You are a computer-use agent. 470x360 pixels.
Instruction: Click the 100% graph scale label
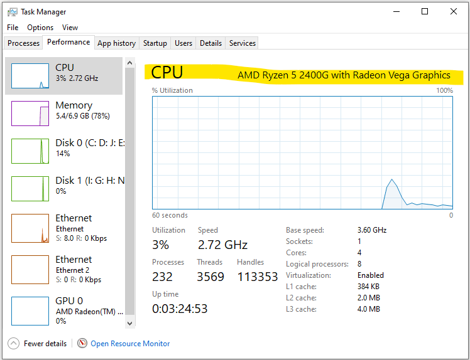click(x=444, y=90)
